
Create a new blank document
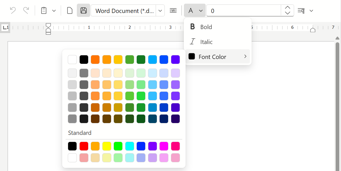(69, 10)
